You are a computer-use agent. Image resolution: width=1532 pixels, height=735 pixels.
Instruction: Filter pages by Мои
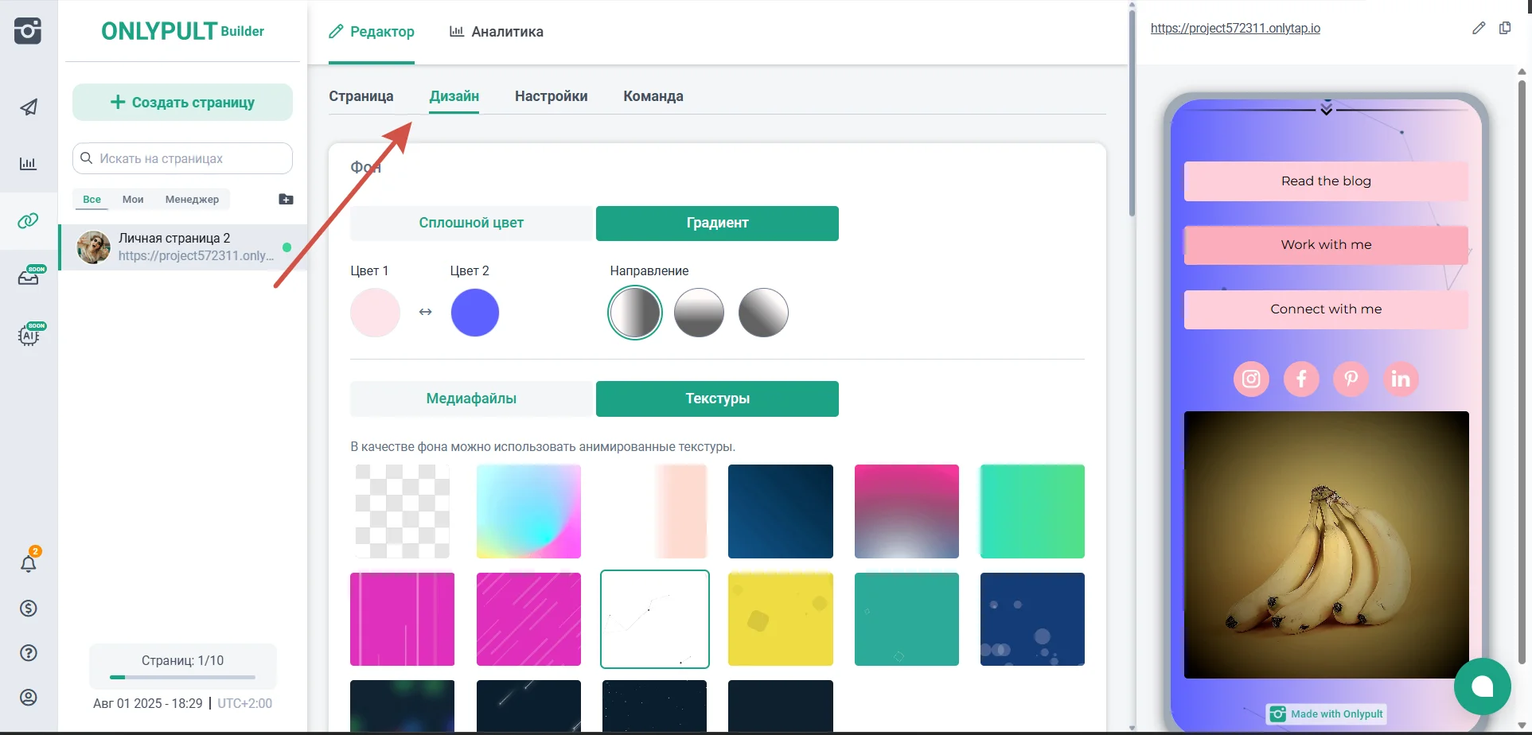coord(133,200)
